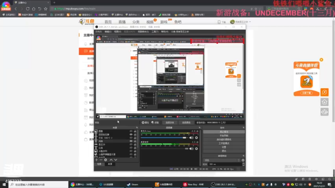
Task: Click 启动虚拟摄像机 button
Action: tap(224, 140)
